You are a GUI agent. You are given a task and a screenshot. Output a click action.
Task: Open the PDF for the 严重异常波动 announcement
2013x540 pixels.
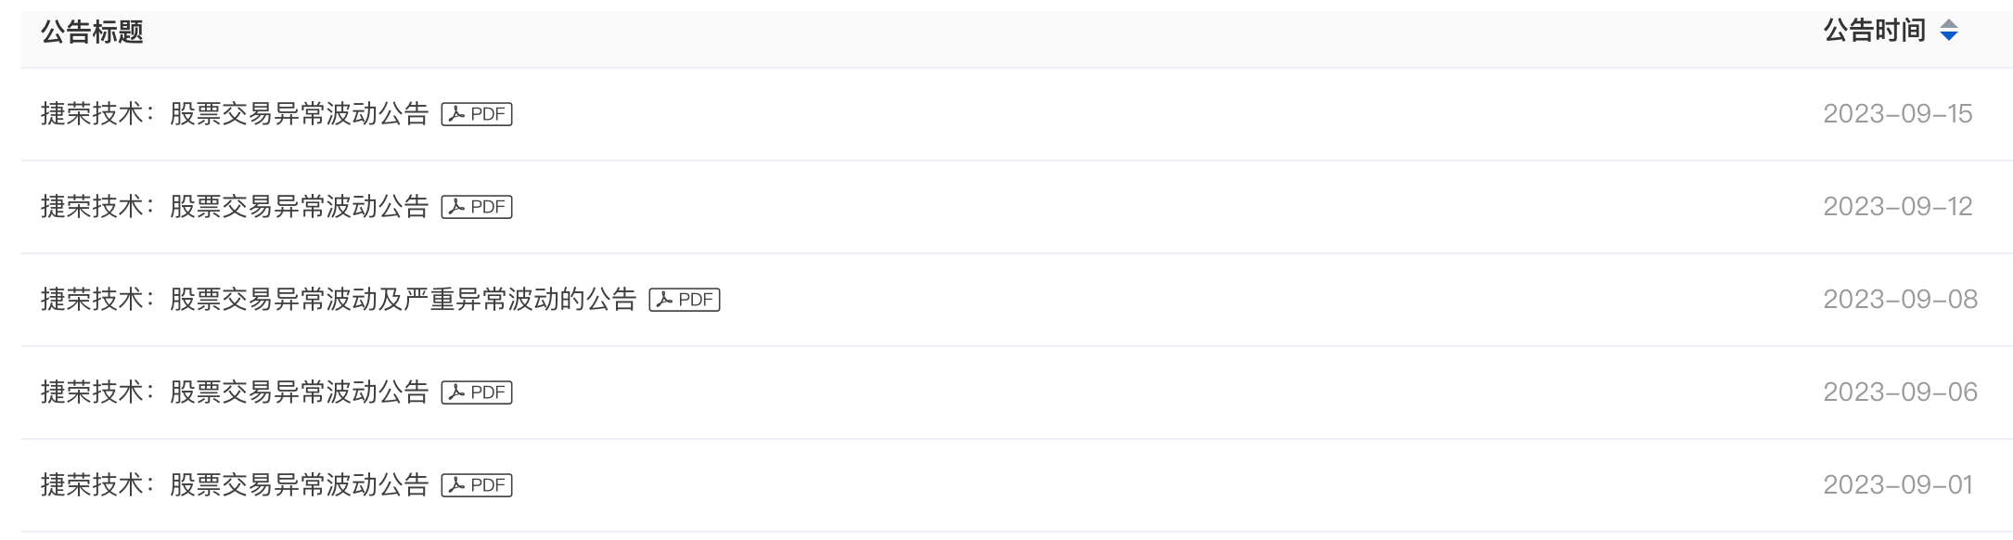point(684,300)
